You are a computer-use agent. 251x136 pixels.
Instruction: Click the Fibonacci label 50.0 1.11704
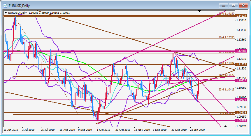click(x=226, y=63)
